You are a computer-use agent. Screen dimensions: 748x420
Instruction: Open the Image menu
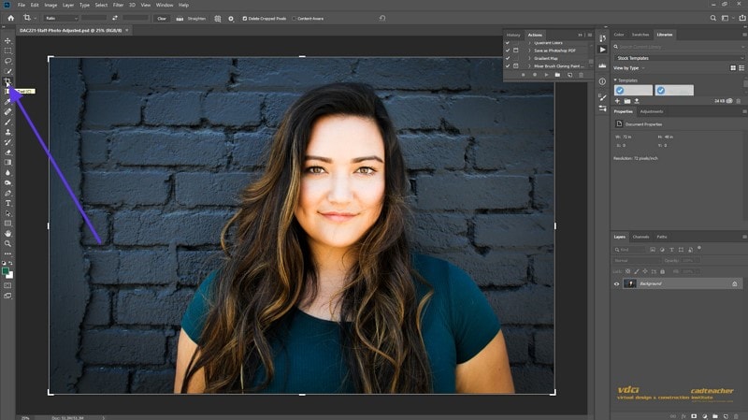pyautogui.click(x=50, y=5)
